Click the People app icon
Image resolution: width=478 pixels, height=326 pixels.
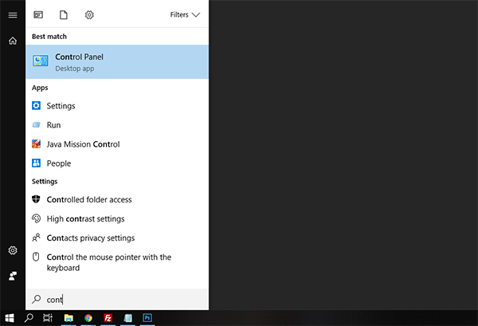(x=36, y=163)
